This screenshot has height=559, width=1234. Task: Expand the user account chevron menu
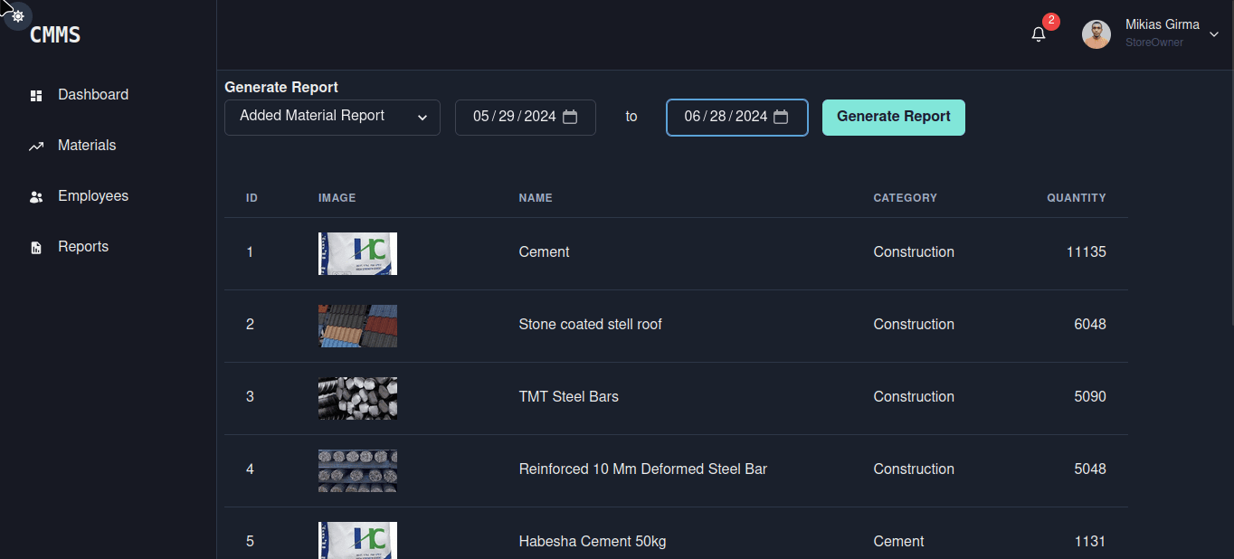pyautogui.click(x=1214, y=34)
